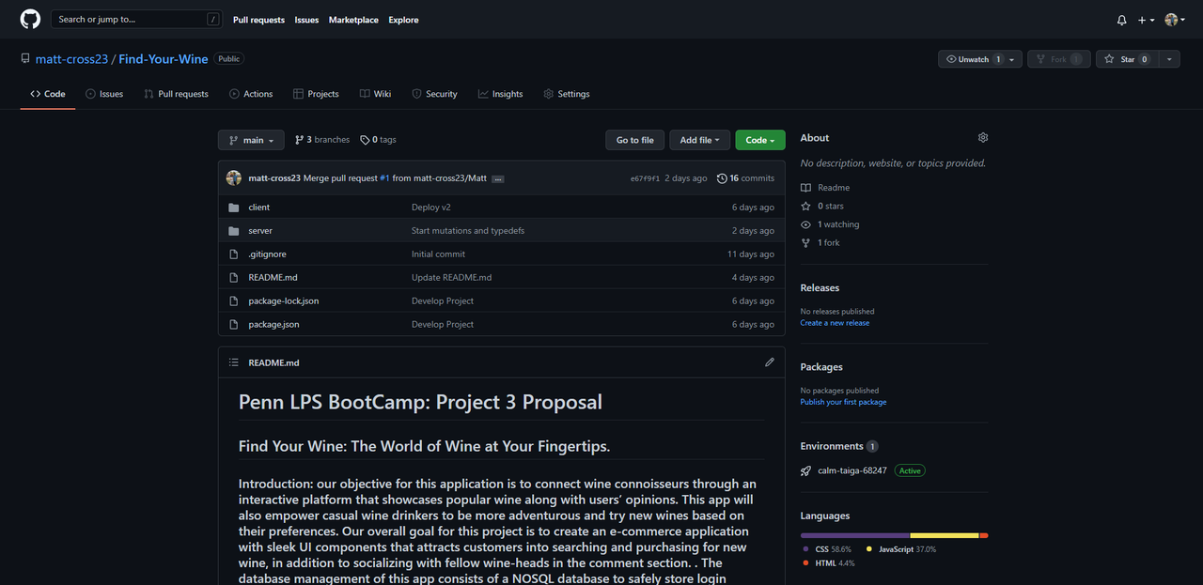Click the server folder icon
The height and width of the screenshot is (585, 1203).
coord(234,231)
